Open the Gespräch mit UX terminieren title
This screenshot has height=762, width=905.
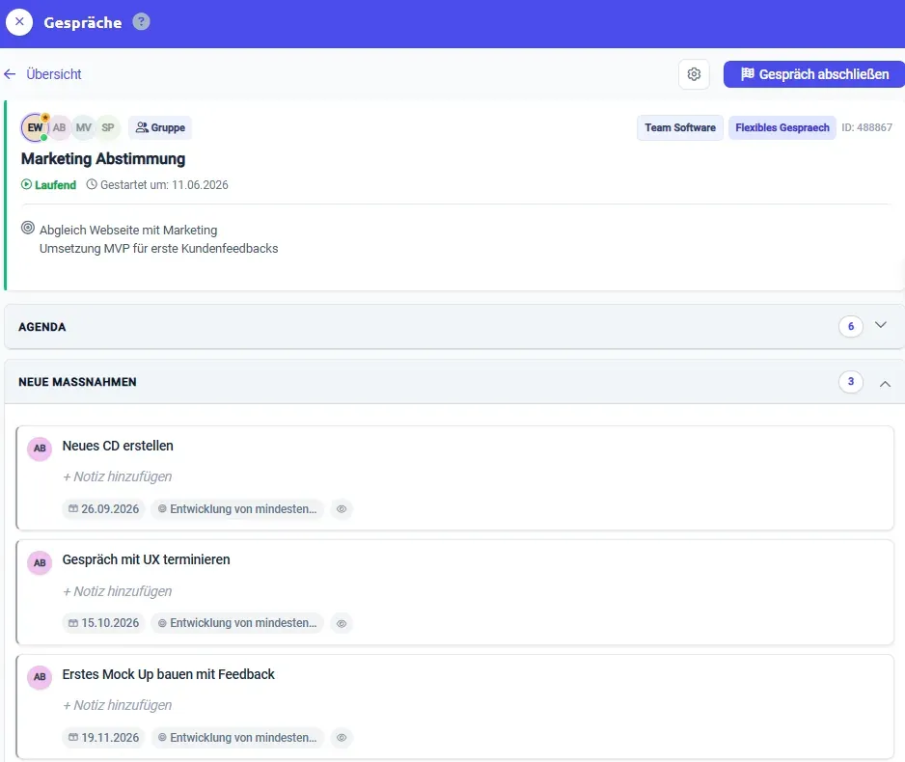[146, 559]
